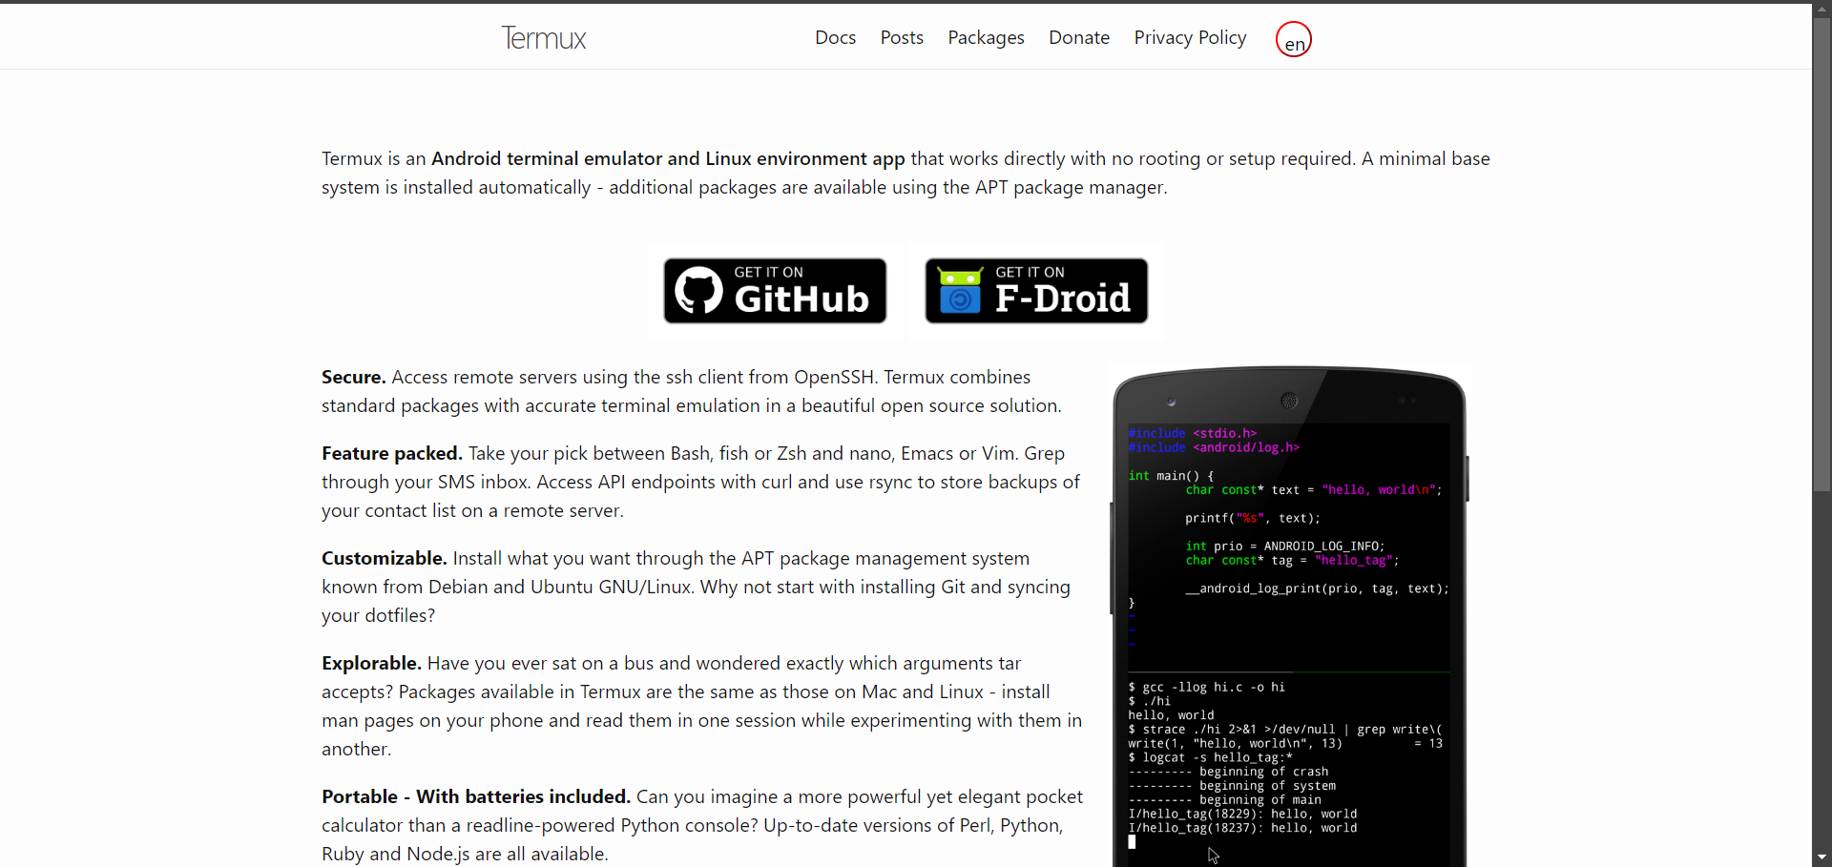Click the F-Droid robot logo icon
Viewport: 1832px width, 867px height.
[x=960, y=291]
